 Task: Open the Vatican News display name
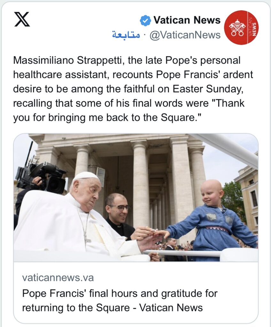187,20
